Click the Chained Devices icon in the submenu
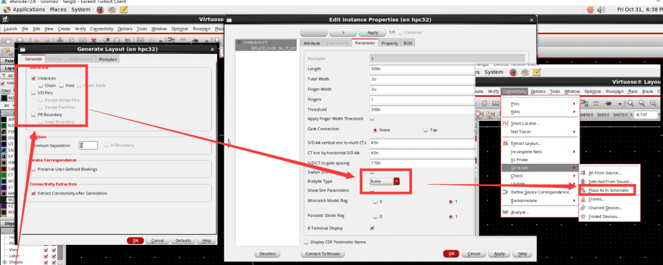The height and width of the screenshot is (265, 663). pyautogui.click(x=583, y=207)
